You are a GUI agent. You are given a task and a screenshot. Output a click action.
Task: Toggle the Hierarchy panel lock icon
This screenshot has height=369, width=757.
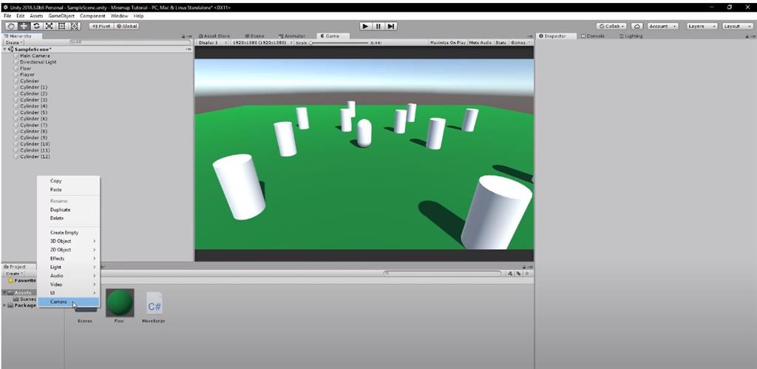coord(183,37)
